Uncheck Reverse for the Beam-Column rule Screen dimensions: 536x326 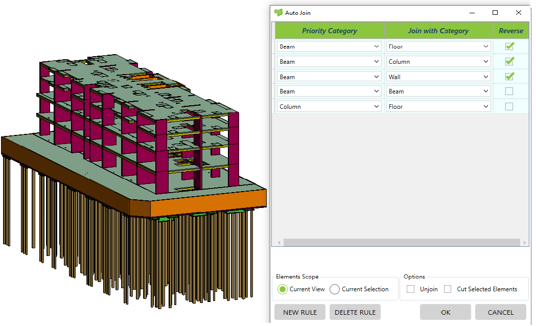coord(509,61)
